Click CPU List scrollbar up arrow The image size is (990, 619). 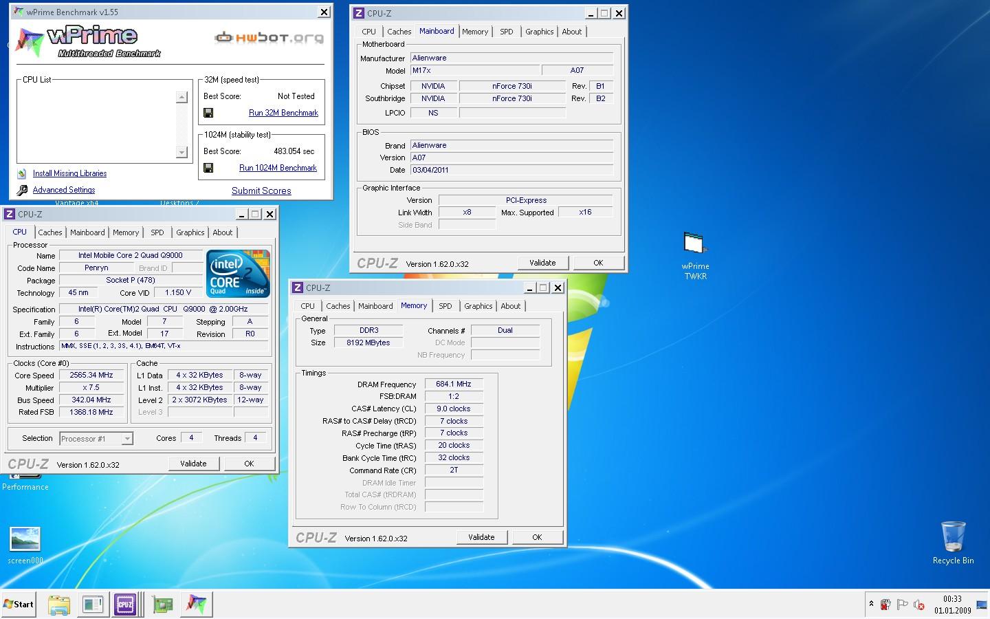click(181, 98)
